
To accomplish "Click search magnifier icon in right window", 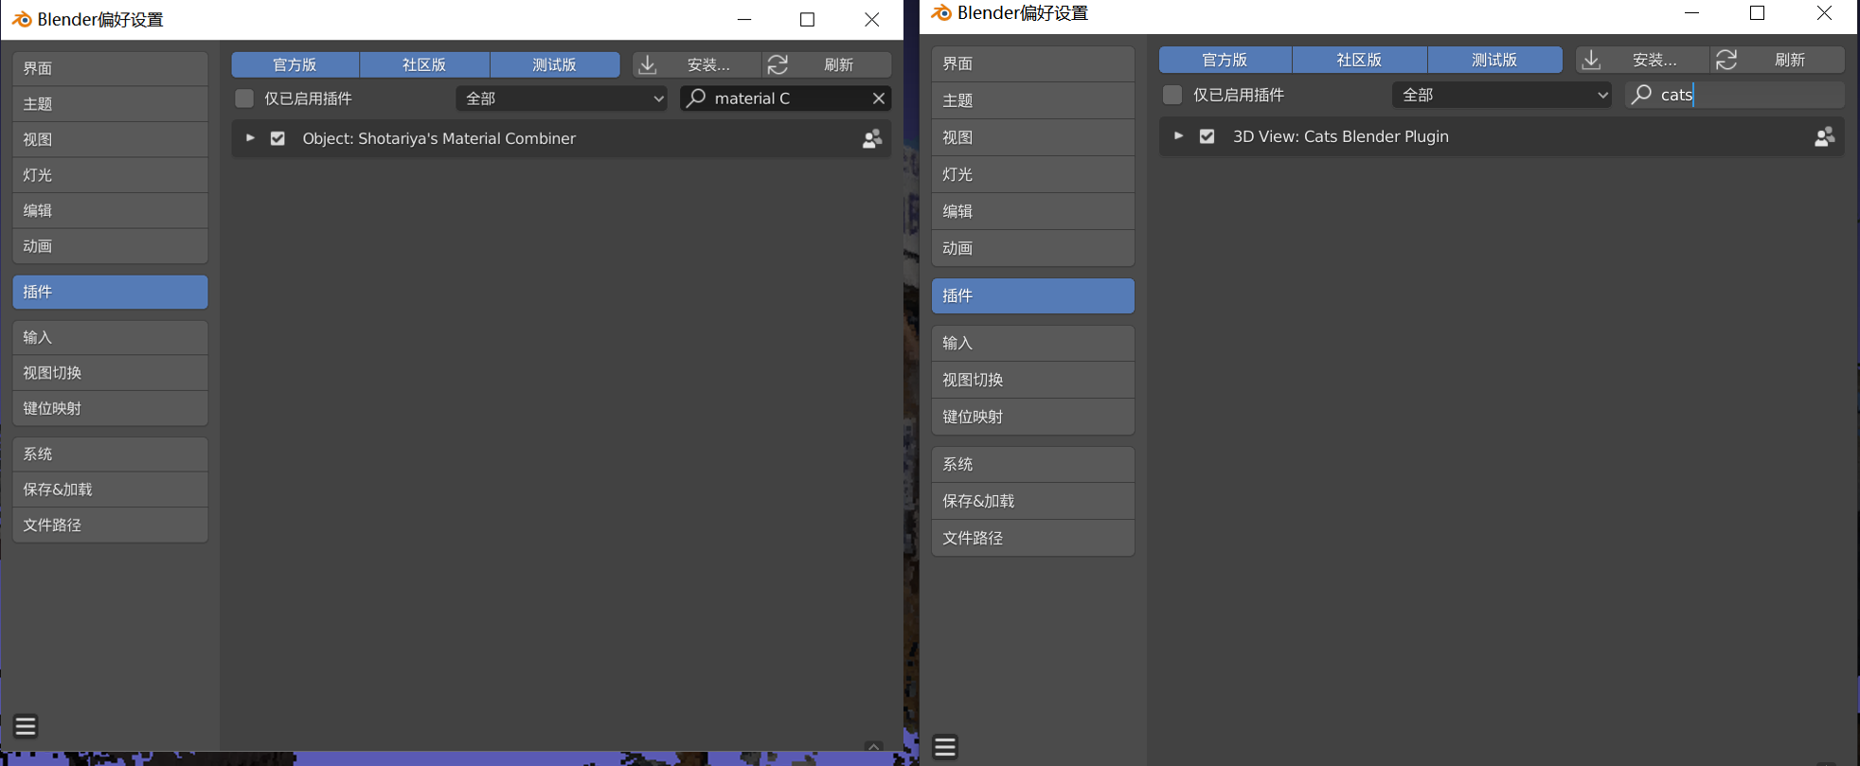I will click(1641, 95).
